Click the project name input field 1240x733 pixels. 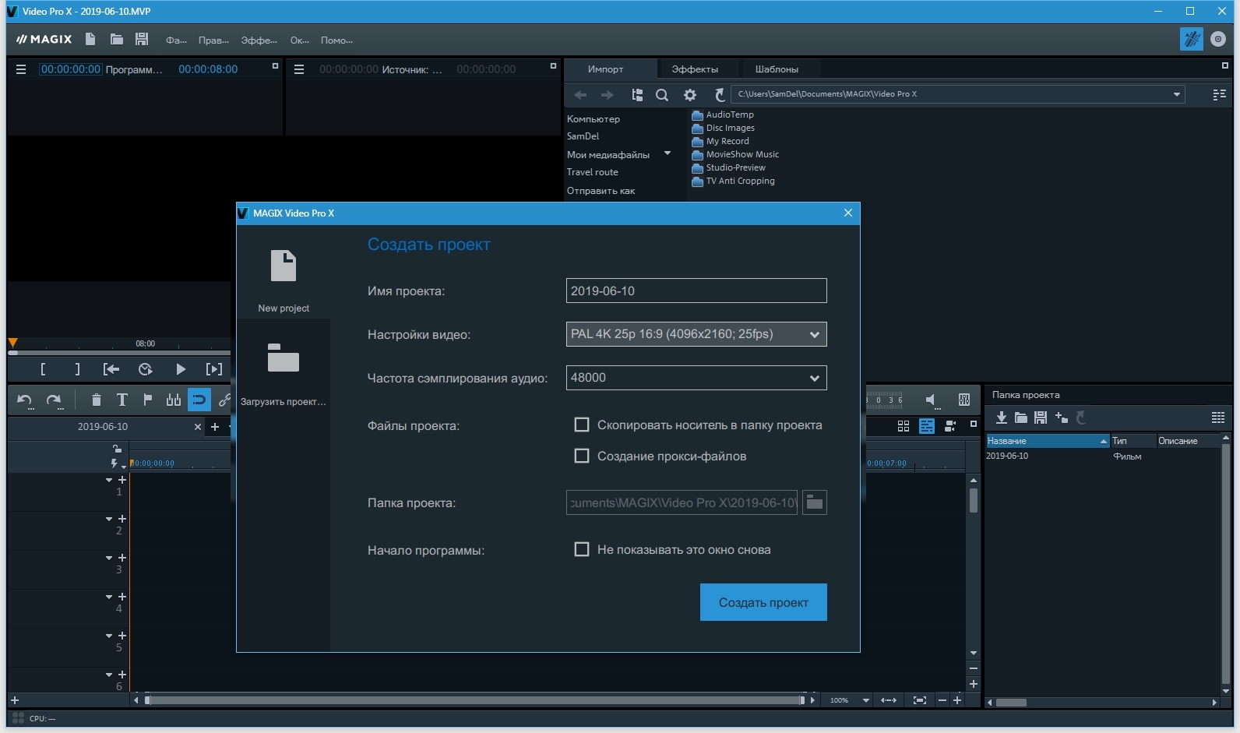click(x=696, y=291)
